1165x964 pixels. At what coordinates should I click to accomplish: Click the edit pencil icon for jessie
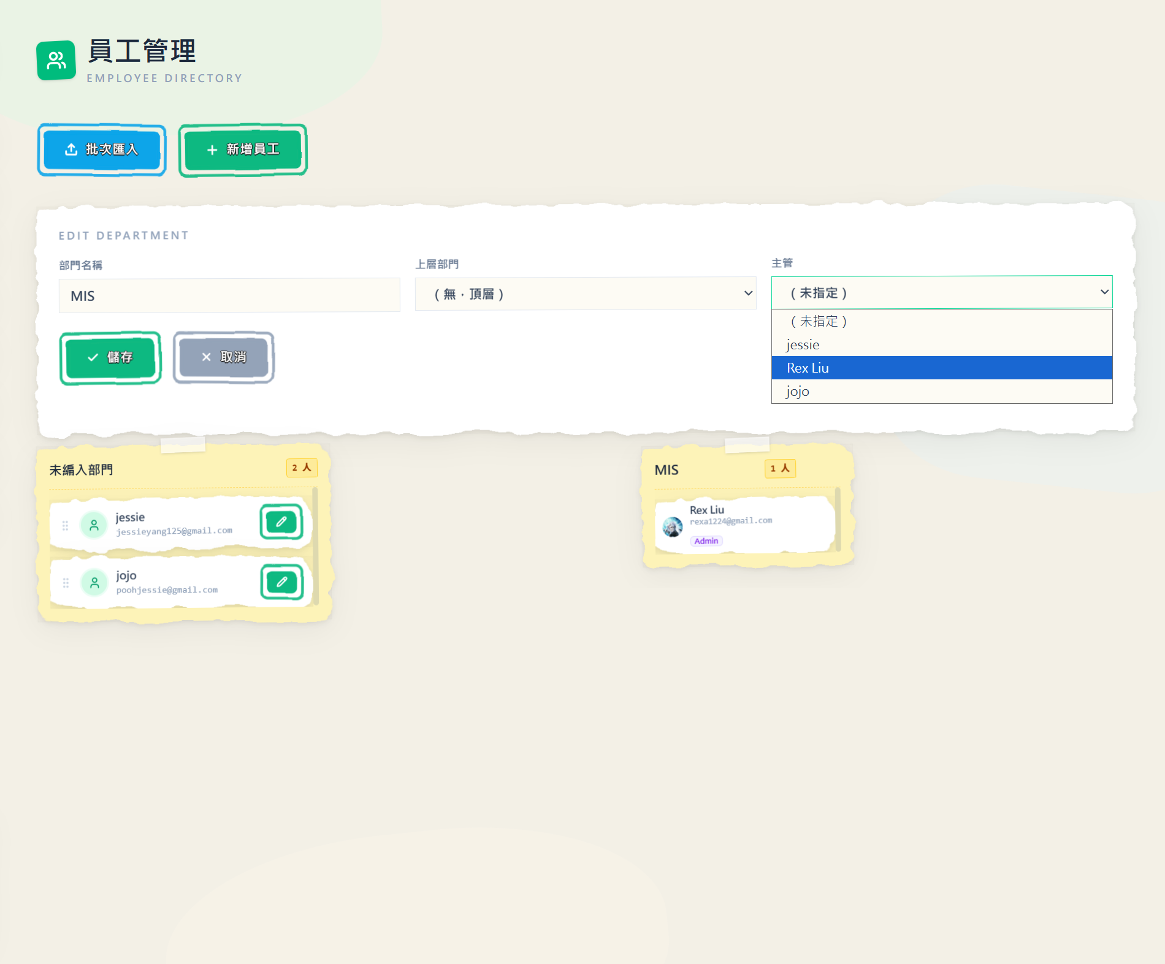pos(281,522)
